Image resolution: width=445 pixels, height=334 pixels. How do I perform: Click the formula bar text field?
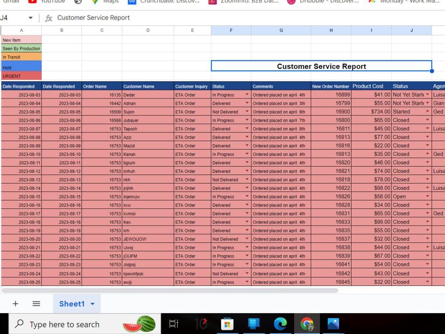[x=250, y=18]
